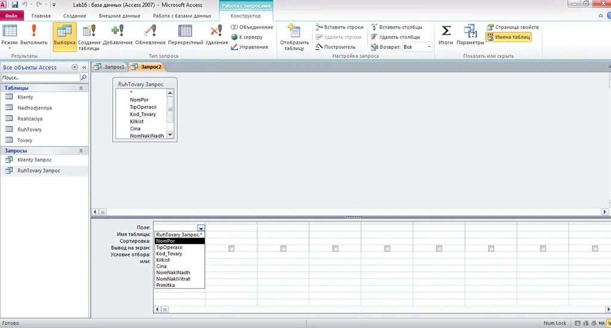Choose the Удаление delete query
The width and height of the screenshot is (611, 328).
216,35
